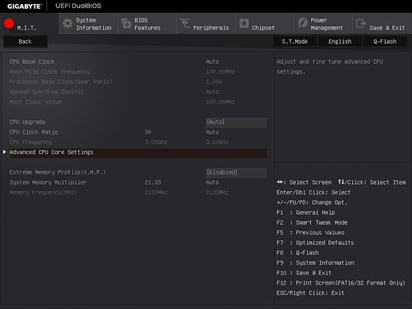Click the System Memory Multiplier label
412x309 pixels.
[48, 183]
